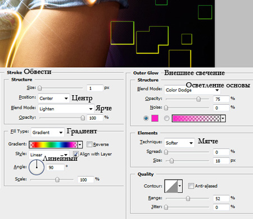The image size is (253, 219).
Task: Click the Jitter slider handle
Action: (166, 207)
